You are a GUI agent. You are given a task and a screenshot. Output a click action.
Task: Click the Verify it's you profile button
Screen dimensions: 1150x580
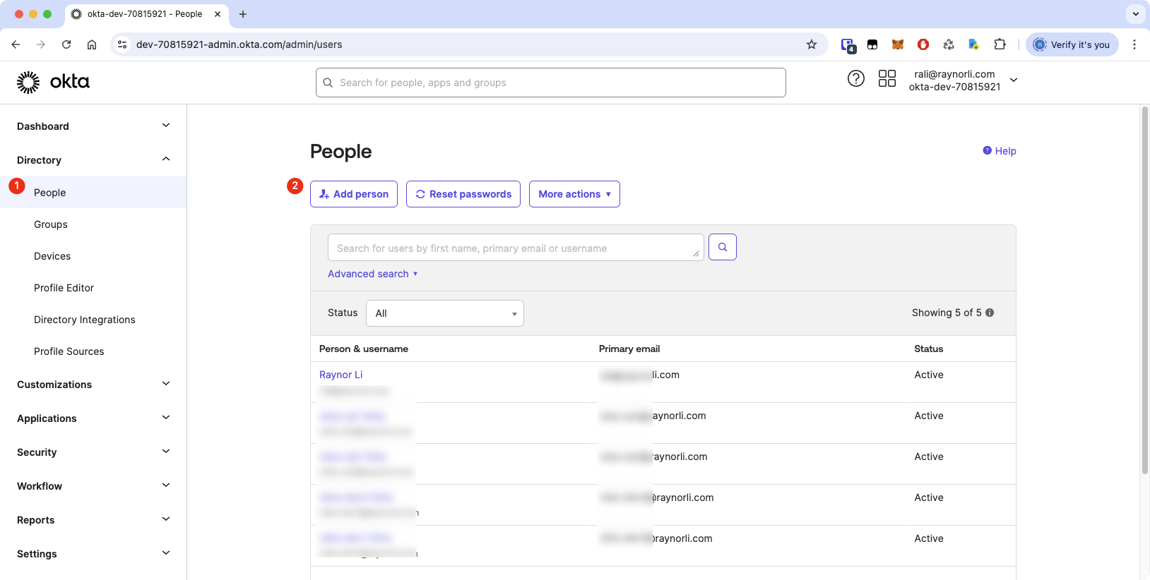pos(1072,44)
